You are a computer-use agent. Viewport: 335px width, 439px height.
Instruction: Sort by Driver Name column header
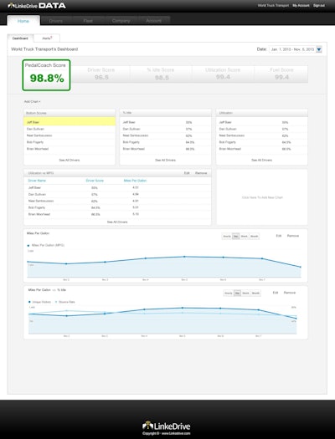37,181
